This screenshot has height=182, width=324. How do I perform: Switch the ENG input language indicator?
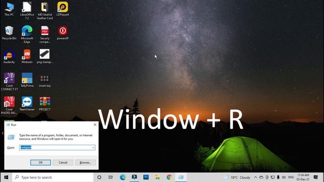[x=291, y=177]
